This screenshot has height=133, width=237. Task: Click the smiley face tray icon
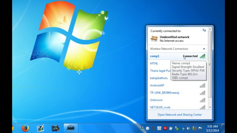[148, 128]
